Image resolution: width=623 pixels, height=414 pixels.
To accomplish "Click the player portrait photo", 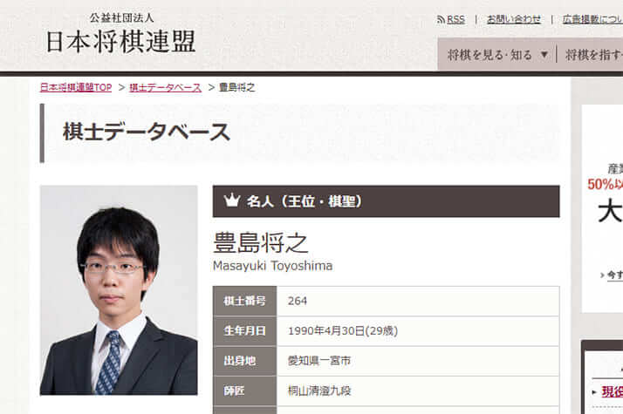I will click(119, 290).
